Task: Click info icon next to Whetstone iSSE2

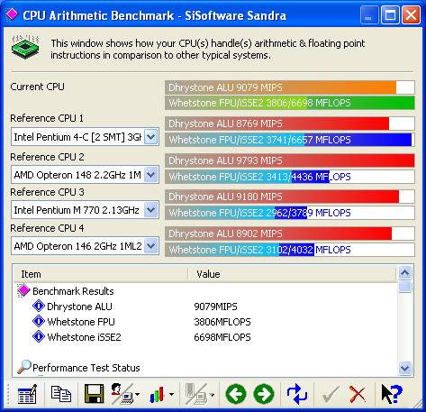Action: (39, 336)
